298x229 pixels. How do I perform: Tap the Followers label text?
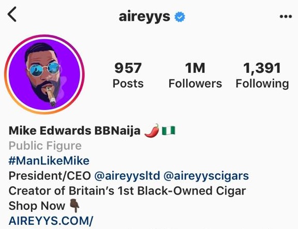195,84
